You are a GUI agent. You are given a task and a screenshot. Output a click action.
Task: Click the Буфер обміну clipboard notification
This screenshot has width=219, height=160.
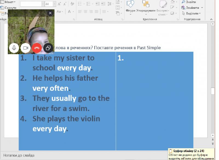pos(191,154)
